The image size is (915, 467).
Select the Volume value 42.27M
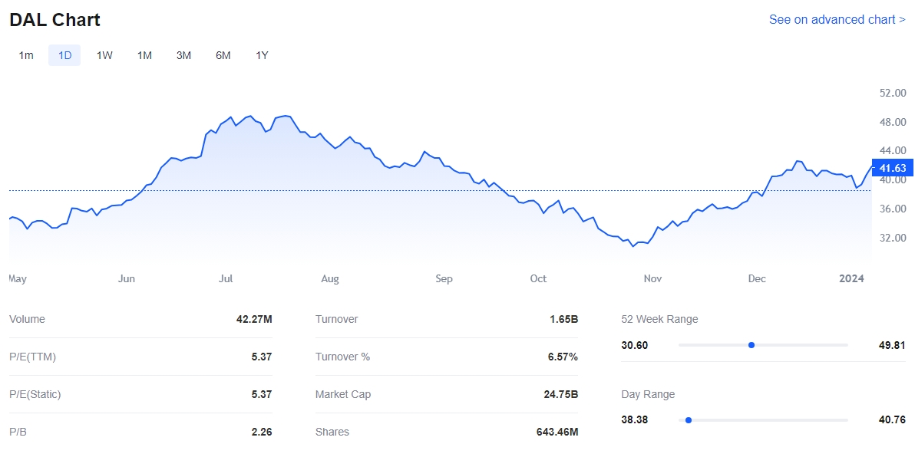coord(254,319)
